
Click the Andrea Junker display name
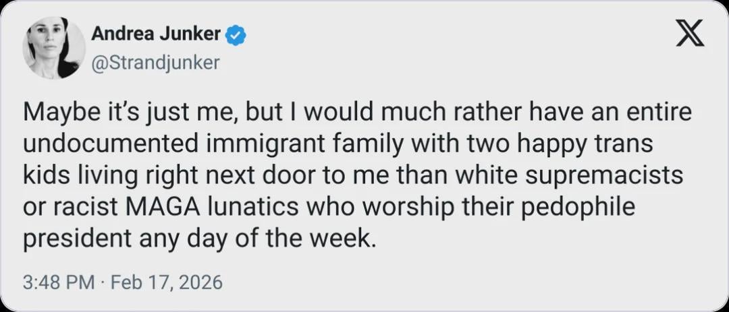pyautogui.click(x=157, y=33)
